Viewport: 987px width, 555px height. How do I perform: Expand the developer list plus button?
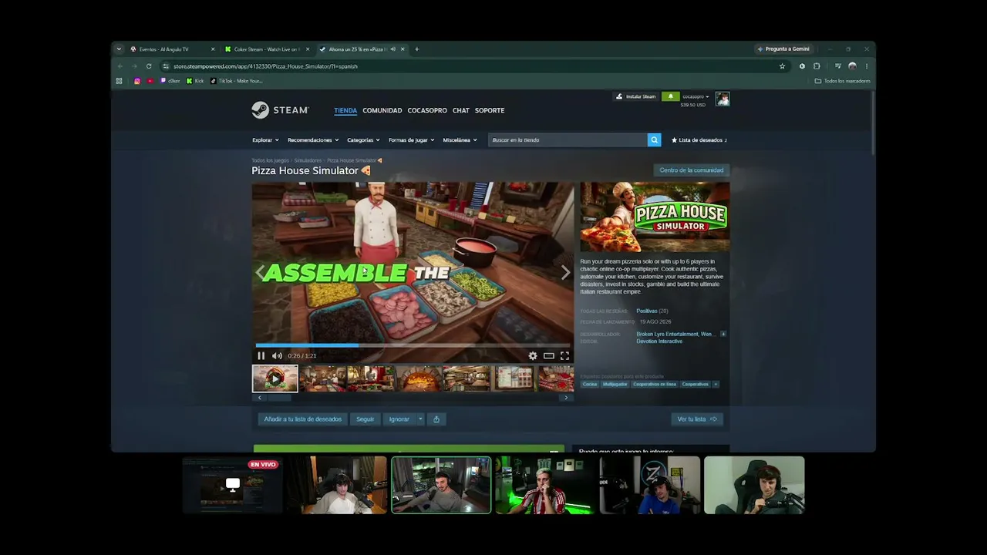point(723,334)
